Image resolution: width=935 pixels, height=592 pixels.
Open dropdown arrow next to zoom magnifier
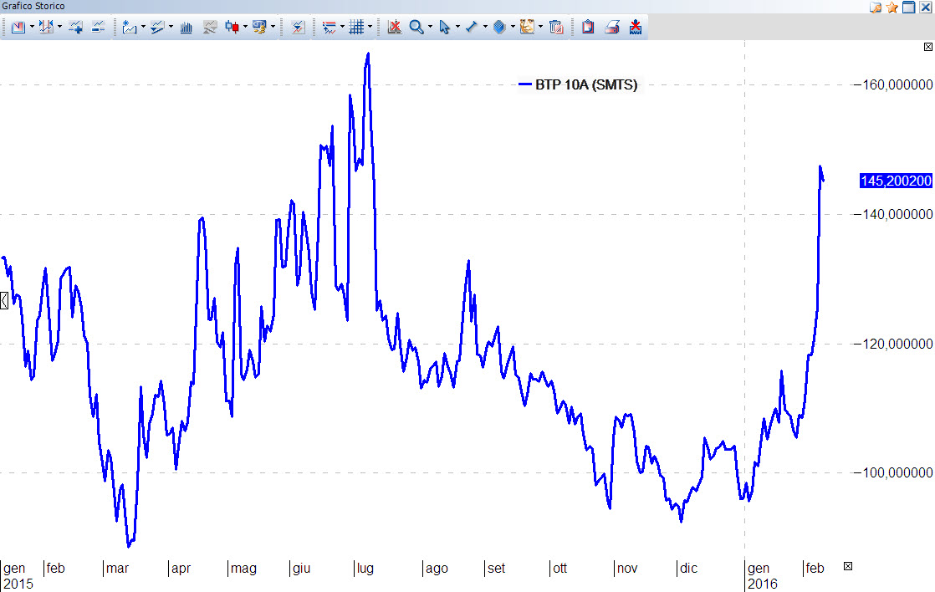[430, 28]
